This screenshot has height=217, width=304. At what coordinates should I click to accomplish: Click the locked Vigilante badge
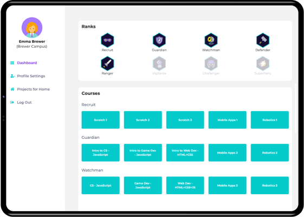coord(159,63)
